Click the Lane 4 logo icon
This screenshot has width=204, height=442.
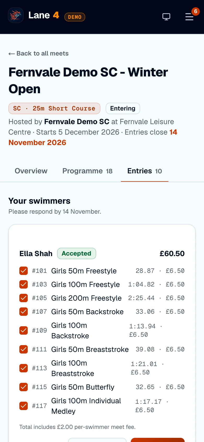pos(16,15)
